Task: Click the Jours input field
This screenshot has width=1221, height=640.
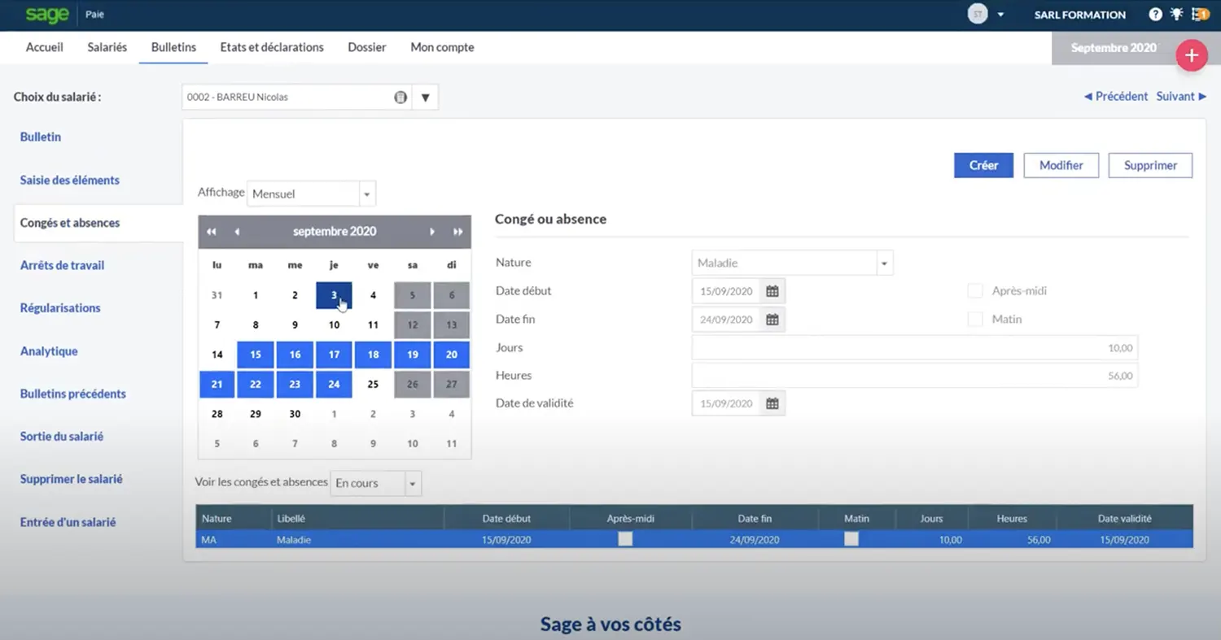Action: [x=915, y=348]
